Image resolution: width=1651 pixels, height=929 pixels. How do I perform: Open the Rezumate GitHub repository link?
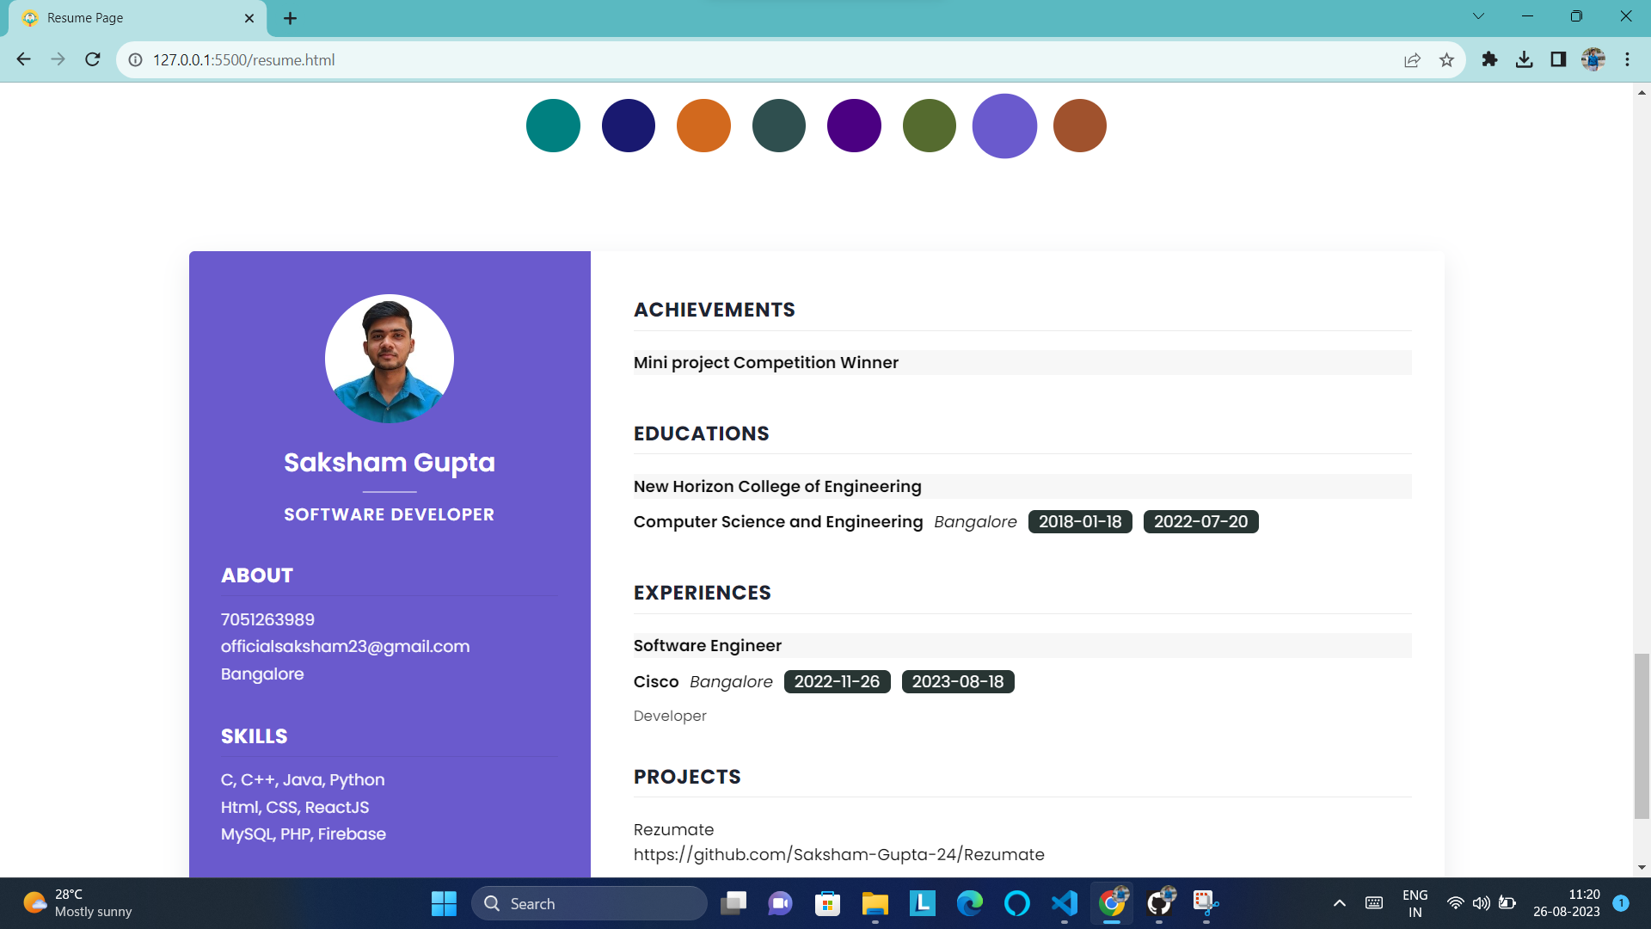pos(839,854)
